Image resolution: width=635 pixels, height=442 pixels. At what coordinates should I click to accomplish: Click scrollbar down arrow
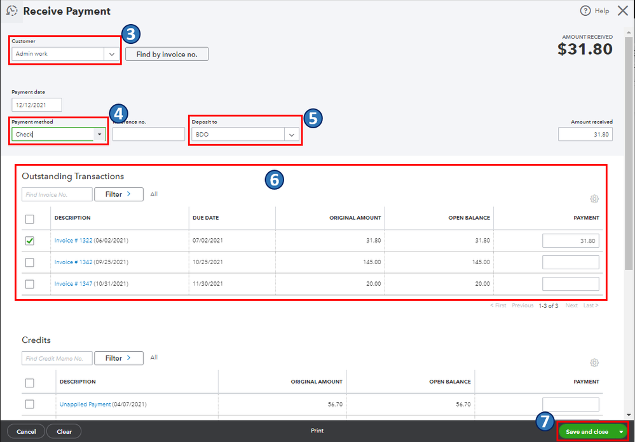click(629, 415)
